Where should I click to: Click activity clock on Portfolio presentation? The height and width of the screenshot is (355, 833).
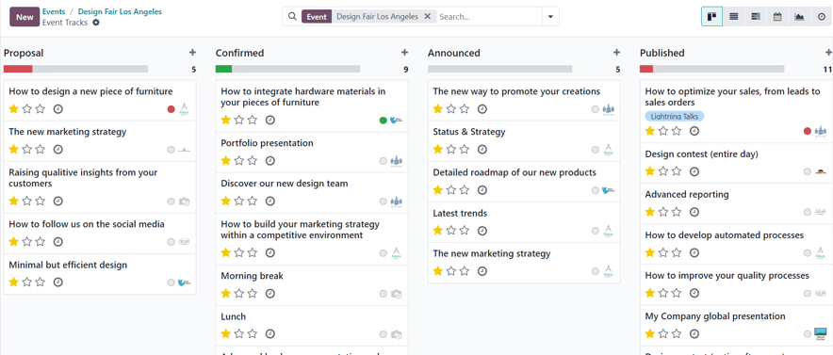(x=269, y=160)
